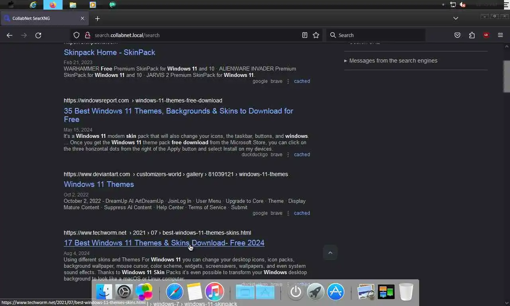Toggle reader view icon in address bar

point(305,35)
